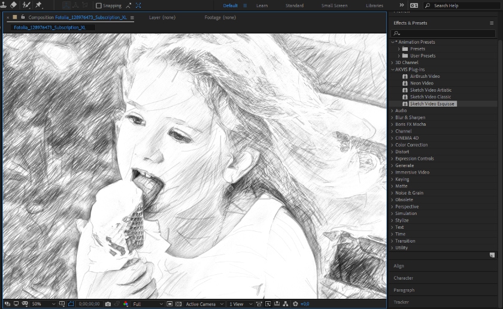
Task: Click the snapshot camera icon
Action: tap(108, 304)
